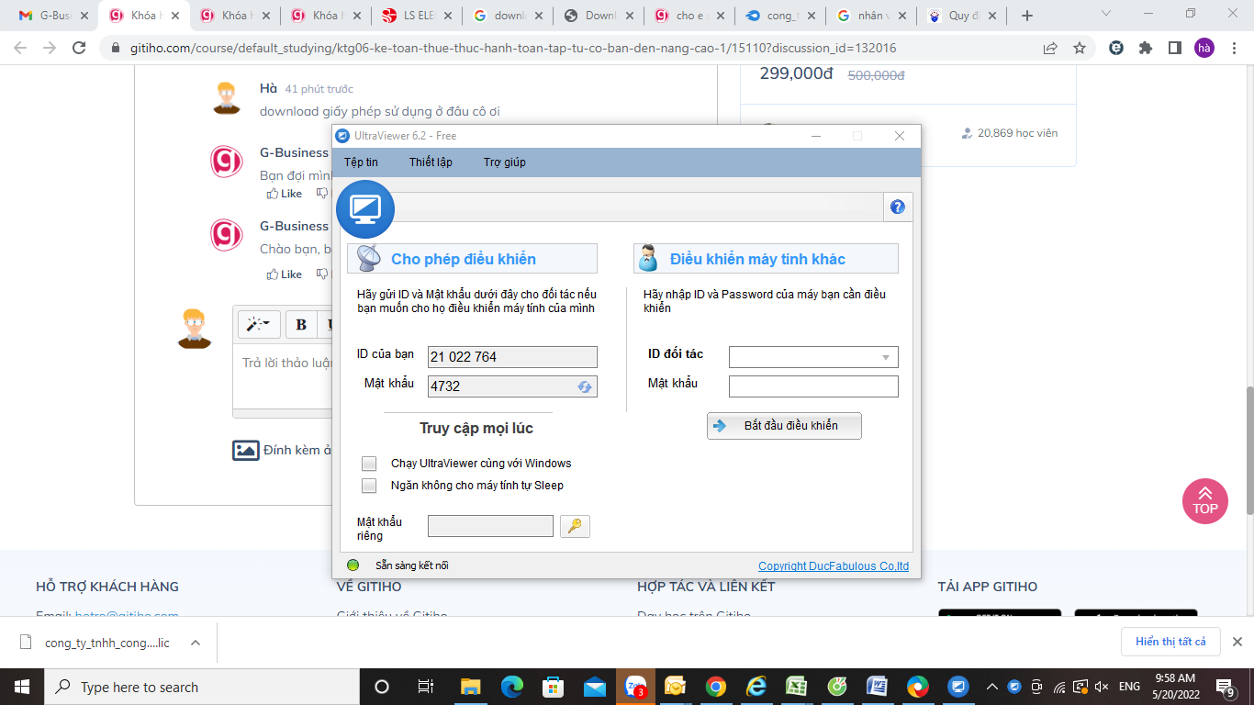Open the Copyright DucFabulous Co.ltd link
Viewport: 1254px width, 705px height.
coord(834,566)
